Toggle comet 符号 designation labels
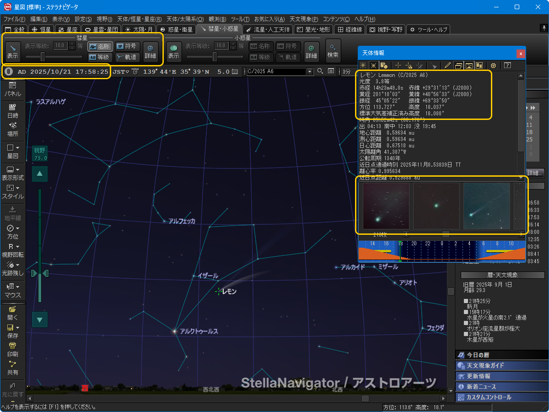 [x=126, y=46]
